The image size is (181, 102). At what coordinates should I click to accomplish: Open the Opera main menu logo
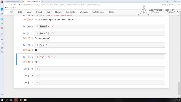[2, 2]
